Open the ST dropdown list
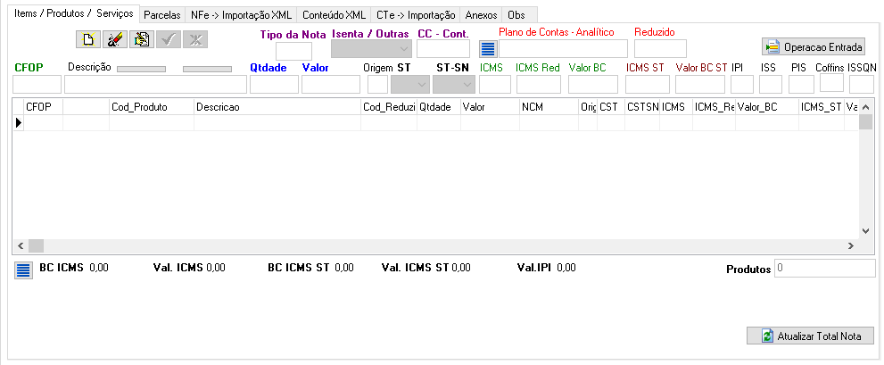The image size is (884, 365). (410, 85)
